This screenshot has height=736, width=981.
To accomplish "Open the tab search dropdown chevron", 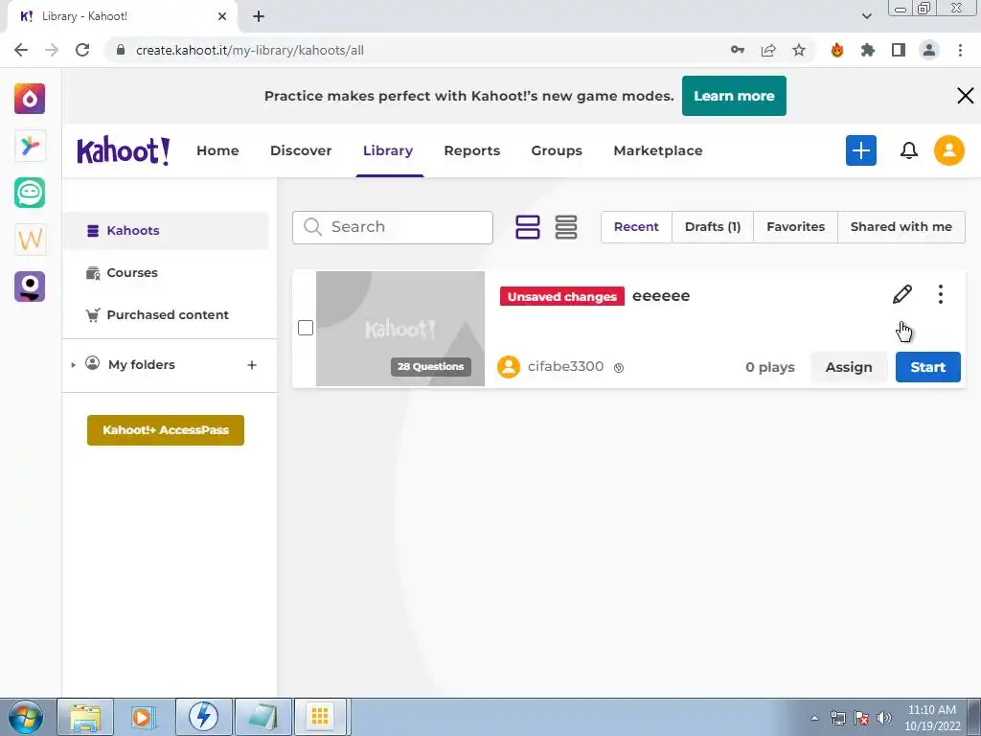I will (x=866, y=16).
